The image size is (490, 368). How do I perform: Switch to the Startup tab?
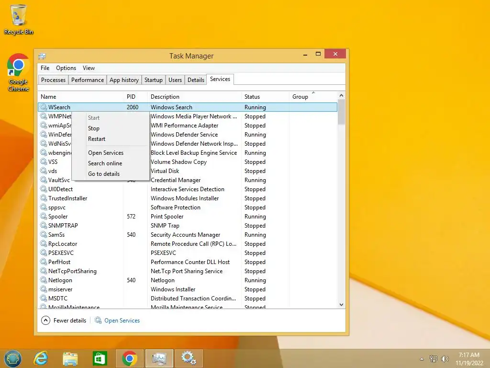click(x=154, y=80)
